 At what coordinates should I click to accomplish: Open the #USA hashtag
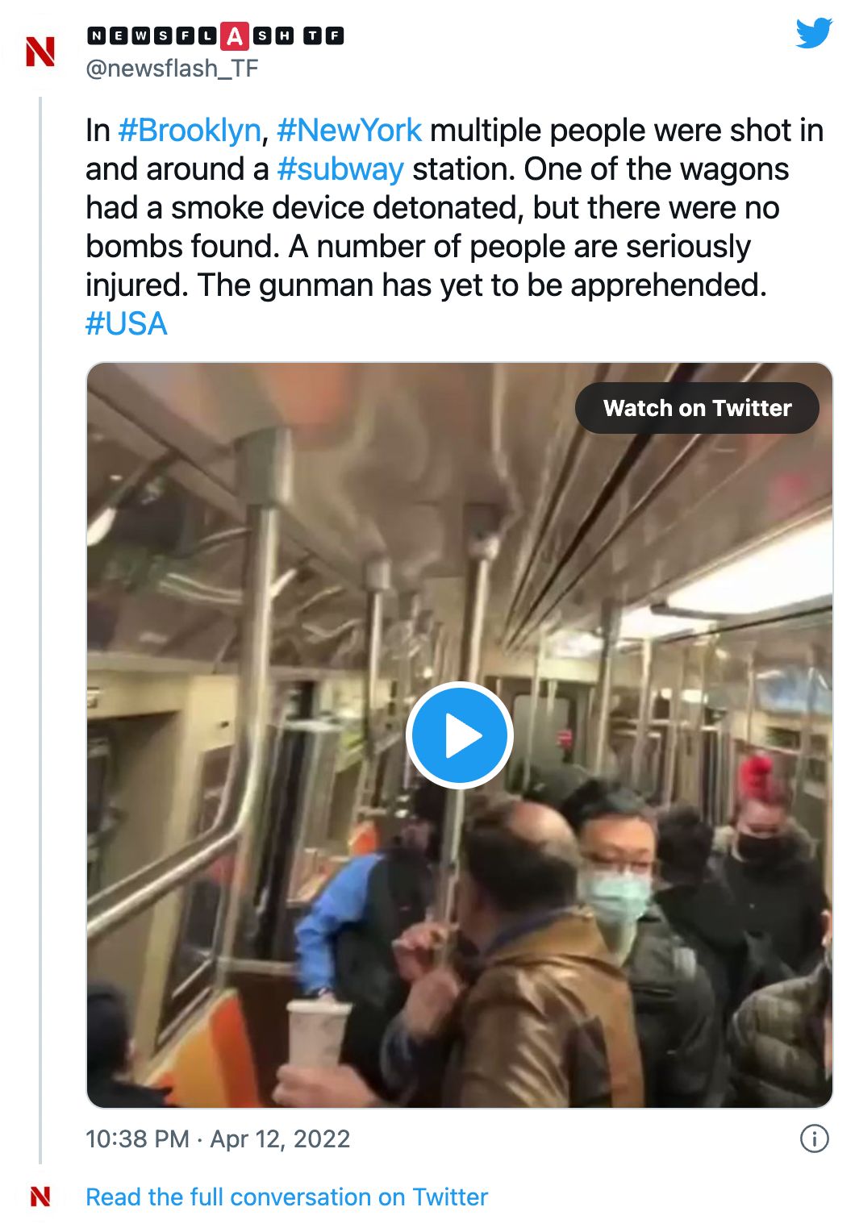click(127, 323)
